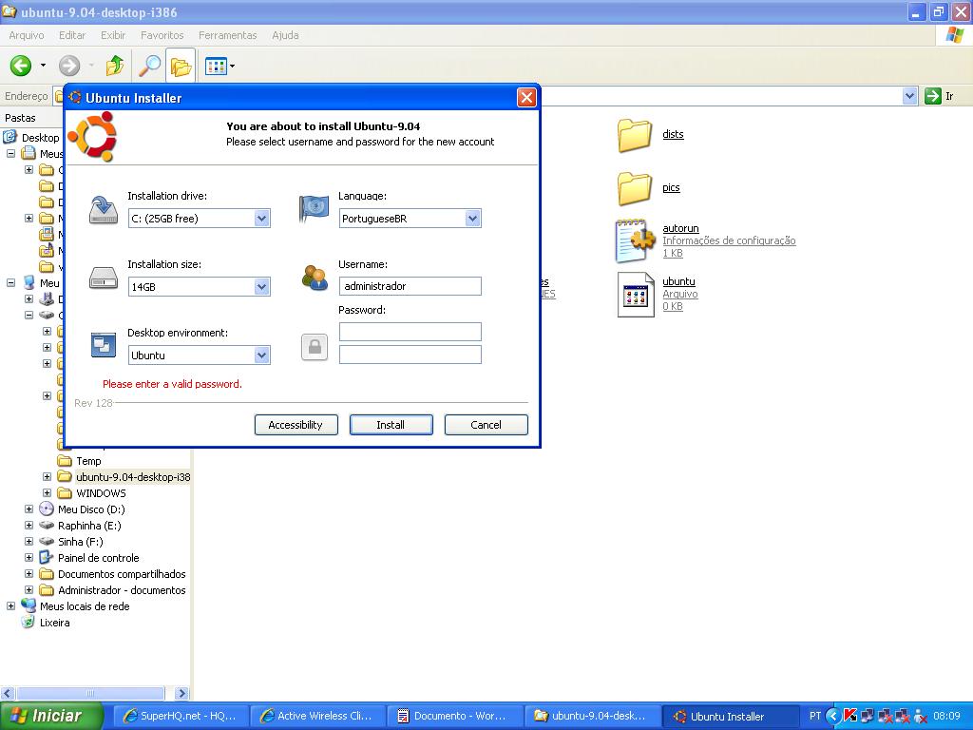Open the Search magnifier tool
This screenshot has height=730, width=973.
coord(149,66)
